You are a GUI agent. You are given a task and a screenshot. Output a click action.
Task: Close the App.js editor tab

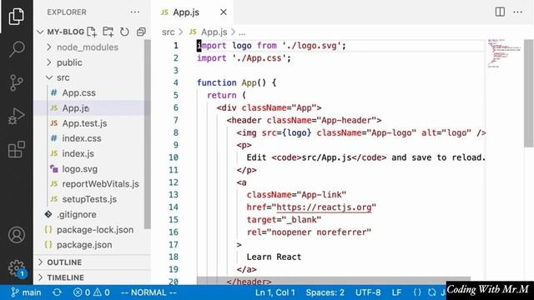click(224, 12)
